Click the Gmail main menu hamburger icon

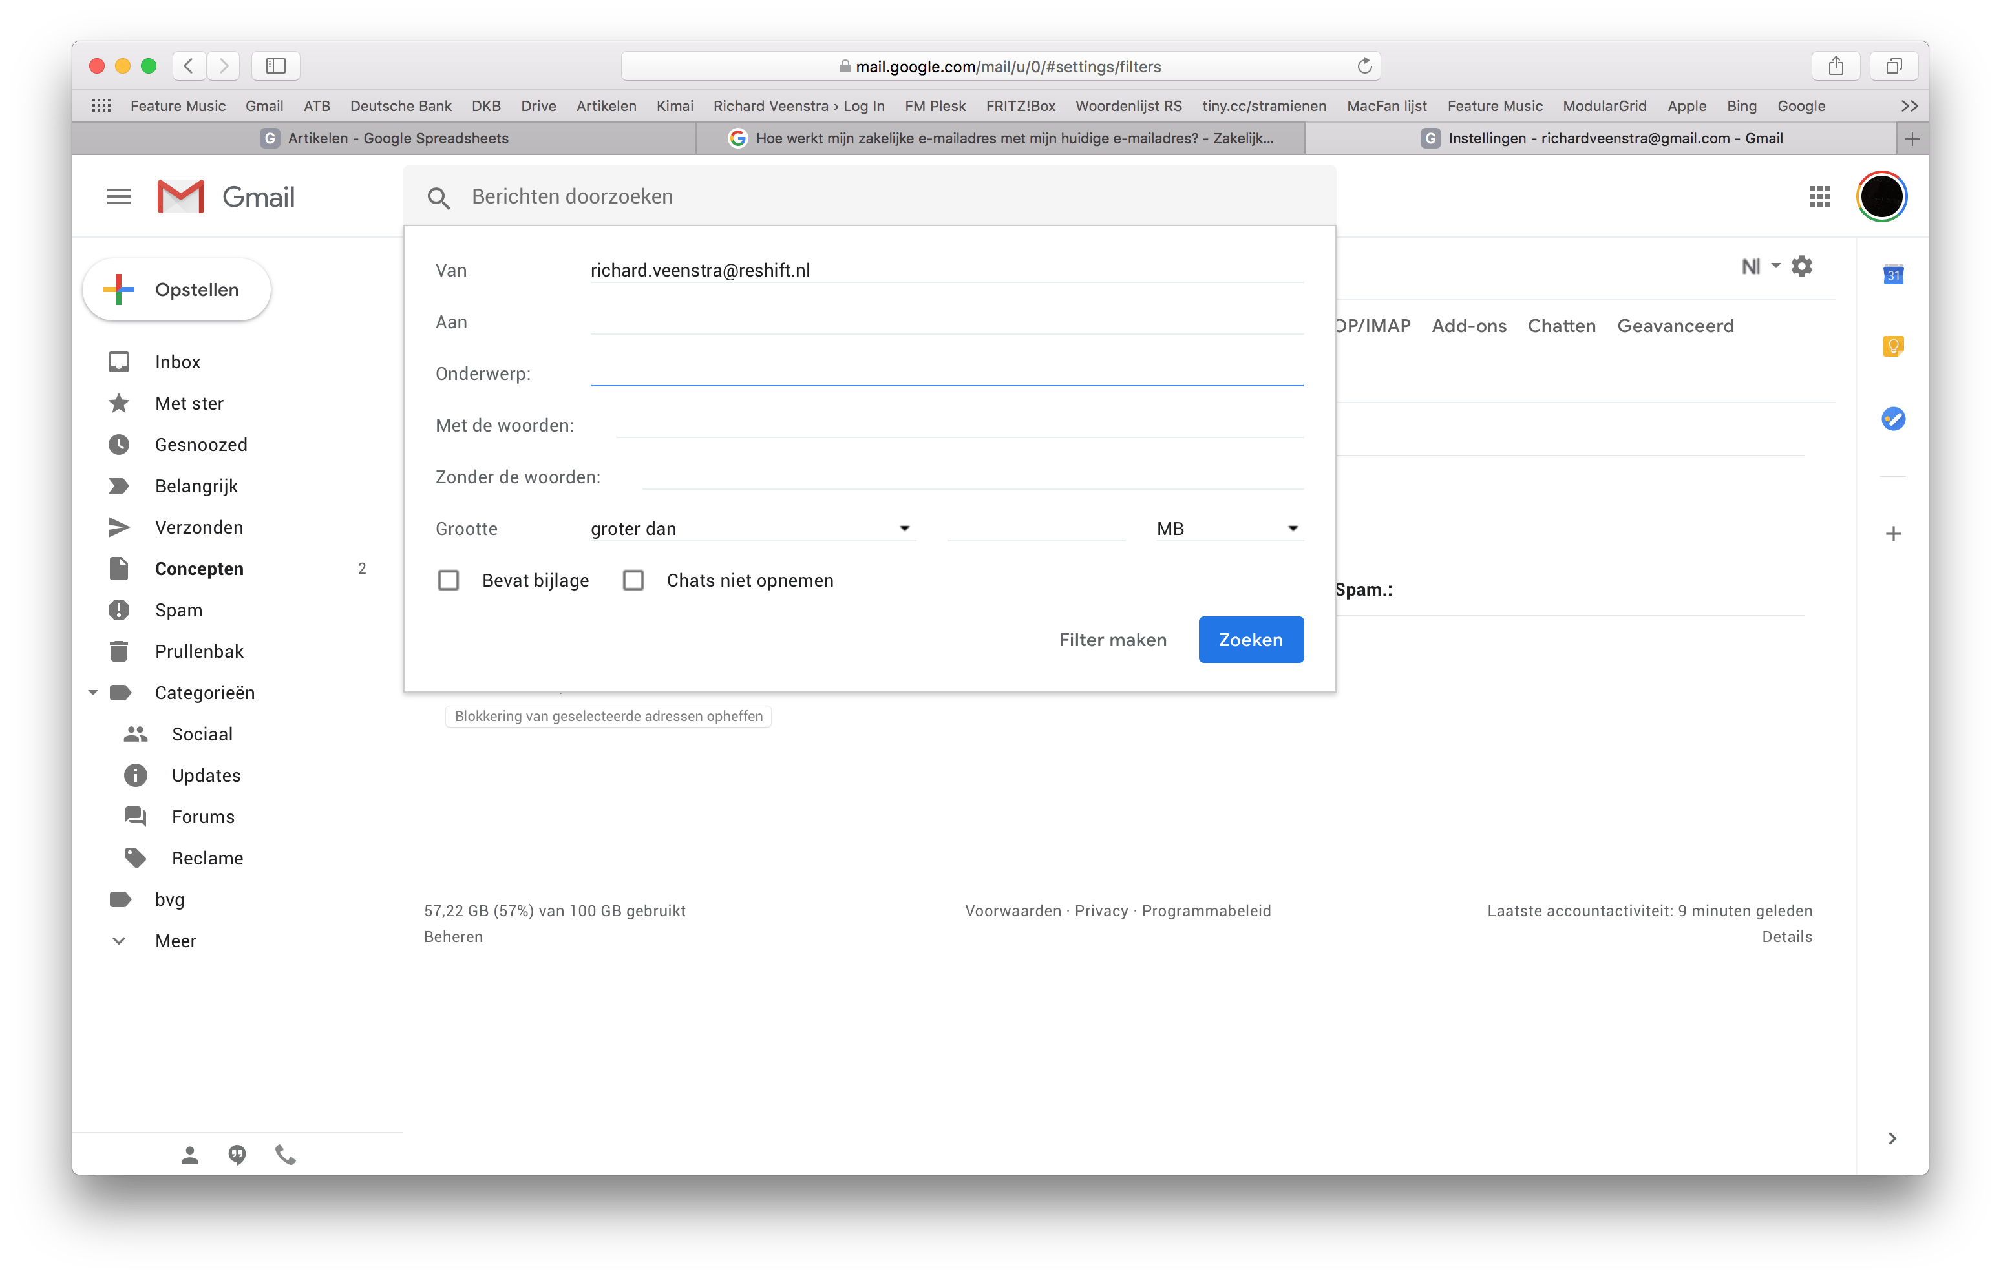(x=119, y=197)
